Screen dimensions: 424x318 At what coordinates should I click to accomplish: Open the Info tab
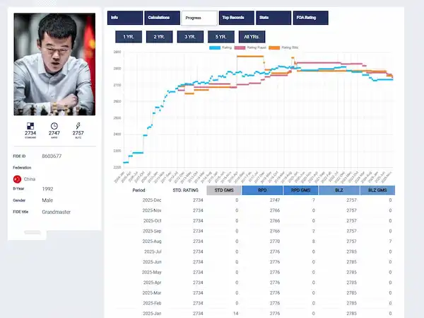pyautogui.click(x=125, y=18)
